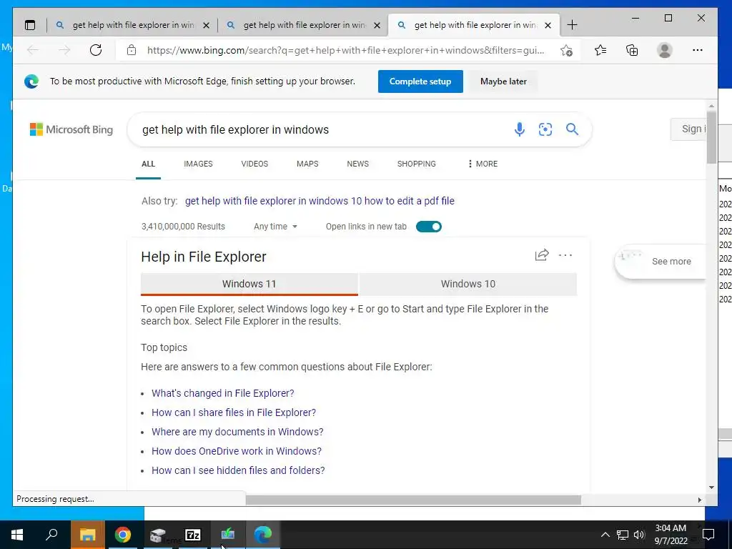The height and width of the screenshot is (549, 732).
Task: Open the taskbar clock and date
Action: 671,535
